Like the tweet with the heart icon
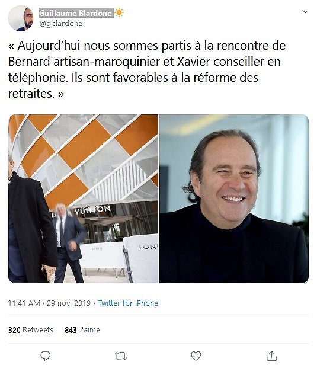 196,356
